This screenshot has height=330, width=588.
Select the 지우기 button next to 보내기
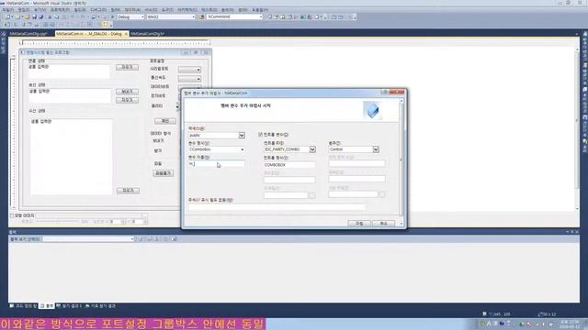[x=127, y=100]
